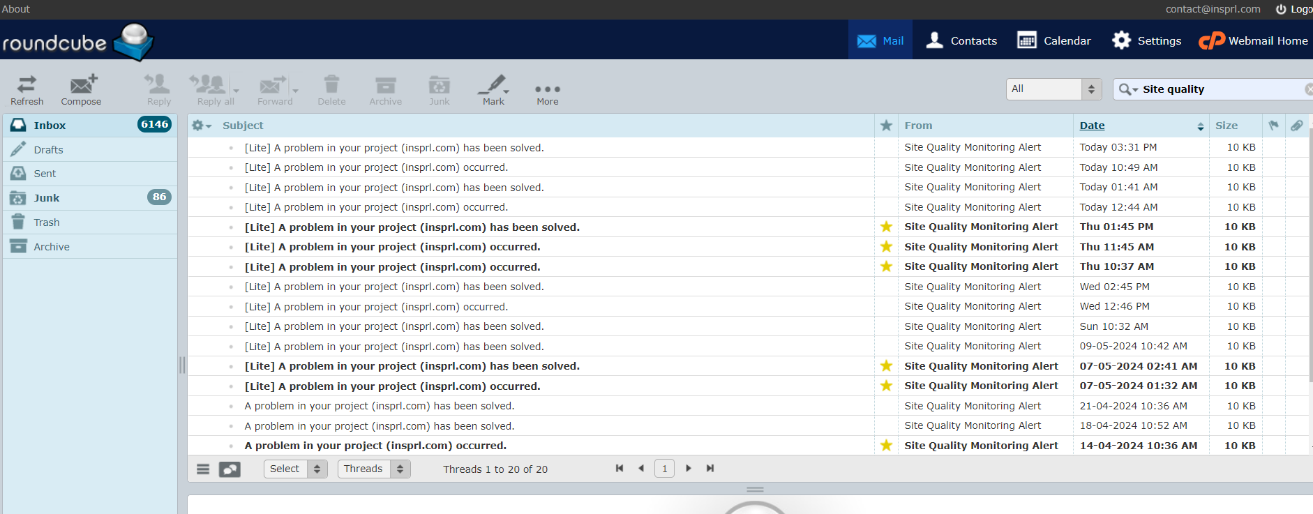Sort messages by Date column header
This screenshot has width=1313, height=514.
tap(1092, 126)
